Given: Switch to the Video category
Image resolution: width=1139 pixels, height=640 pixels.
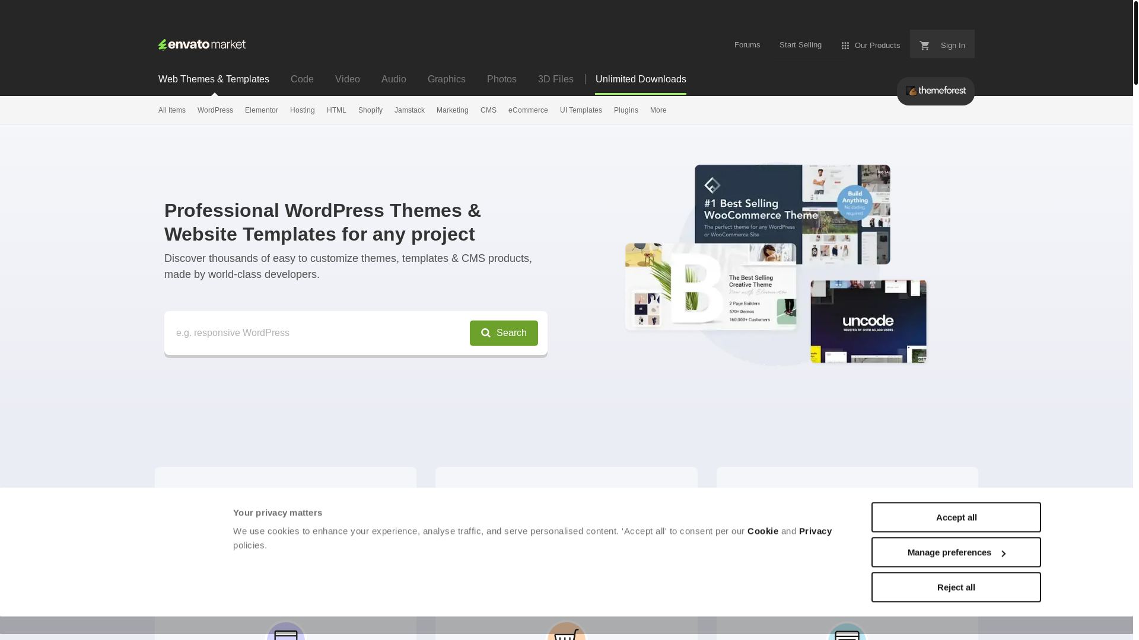Looking at the screenshot, I should click(x=348, y=79).
